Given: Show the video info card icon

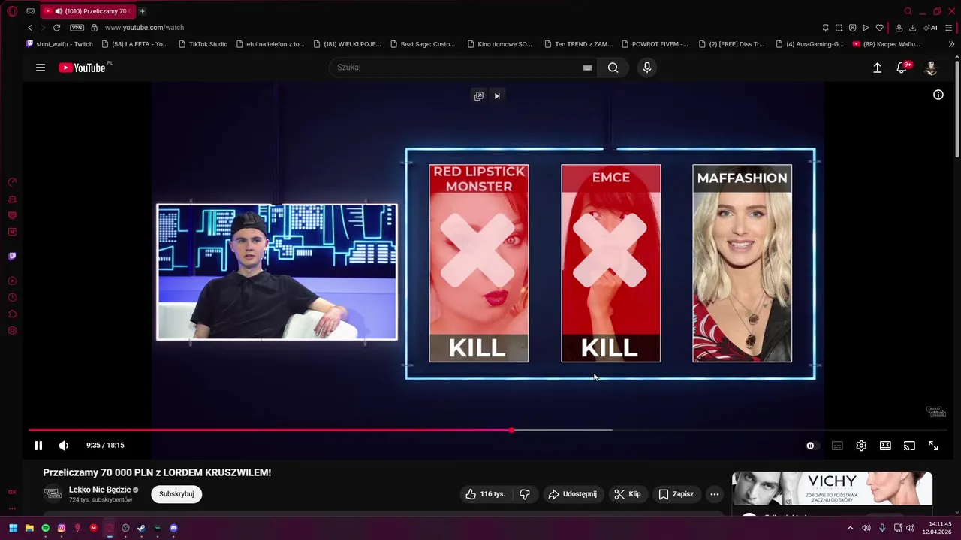Looking at the screenshot, I should click(938, 94).
